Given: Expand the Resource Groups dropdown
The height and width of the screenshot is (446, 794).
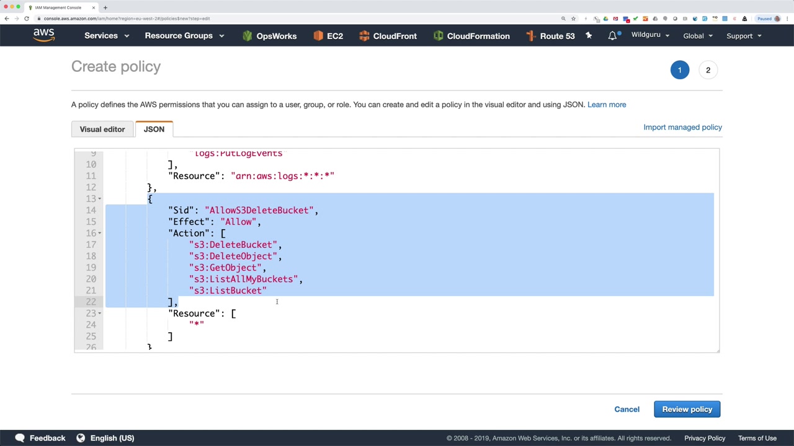Looking at the screenshot, I should tap(184, 36).
